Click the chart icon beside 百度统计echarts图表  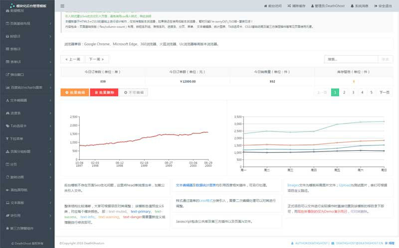[7, 88]
